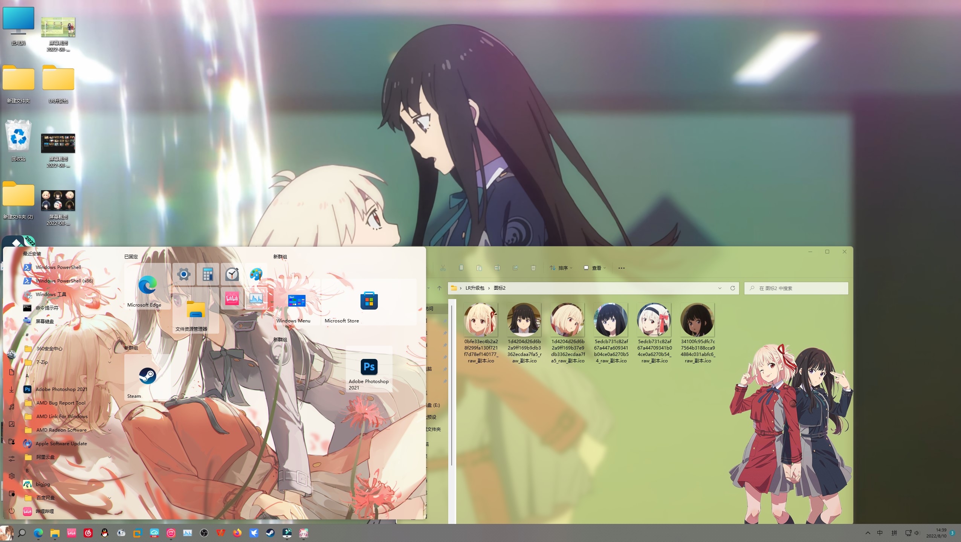The height and width of the screenshot is (542, 961).
Task: Click the QQ penguin taskbar icon
Action: click(105, 533)
